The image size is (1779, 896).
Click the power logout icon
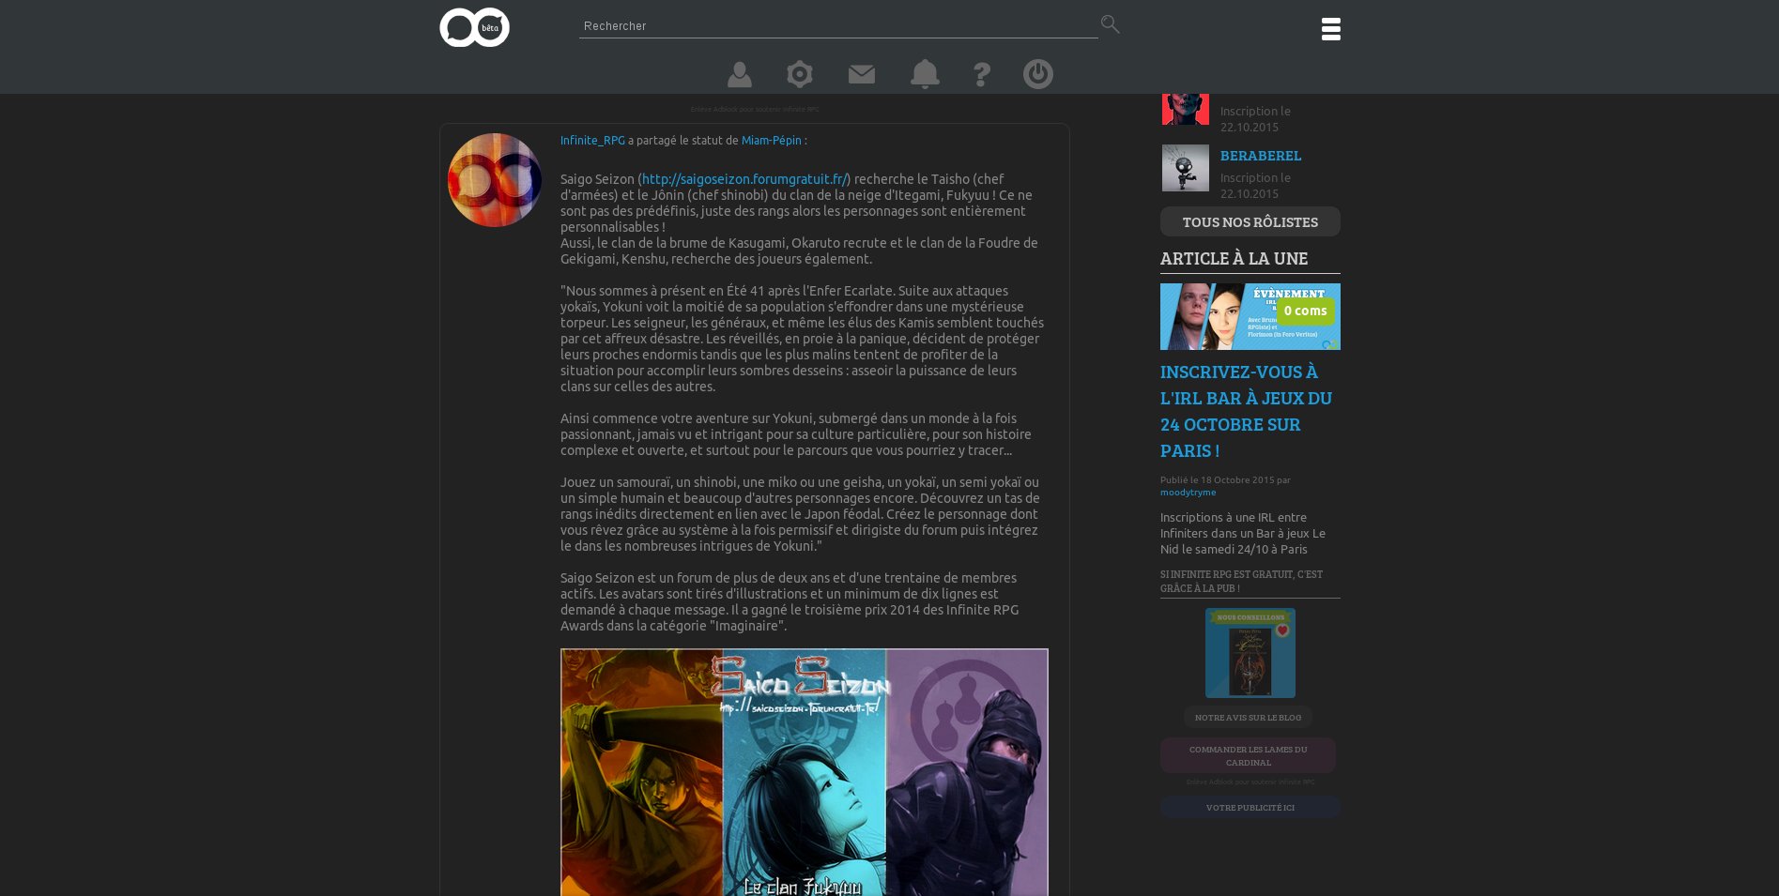[x=1038, y=74]
